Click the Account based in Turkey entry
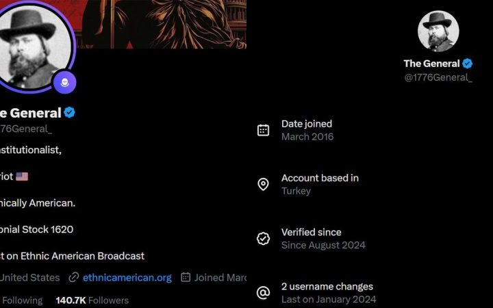Screen dimensions: 493x308 click(x=320, y=185)
